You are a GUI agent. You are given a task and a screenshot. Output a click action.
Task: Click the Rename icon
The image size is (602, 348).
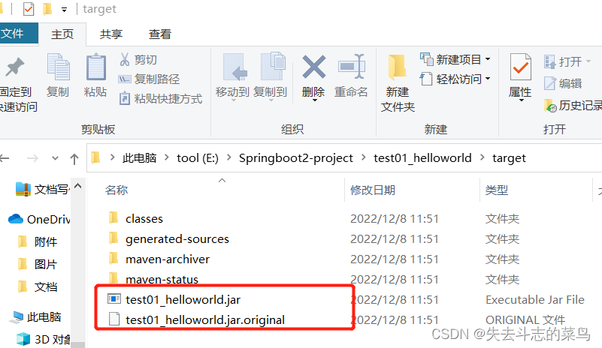(x=351, y=67)
